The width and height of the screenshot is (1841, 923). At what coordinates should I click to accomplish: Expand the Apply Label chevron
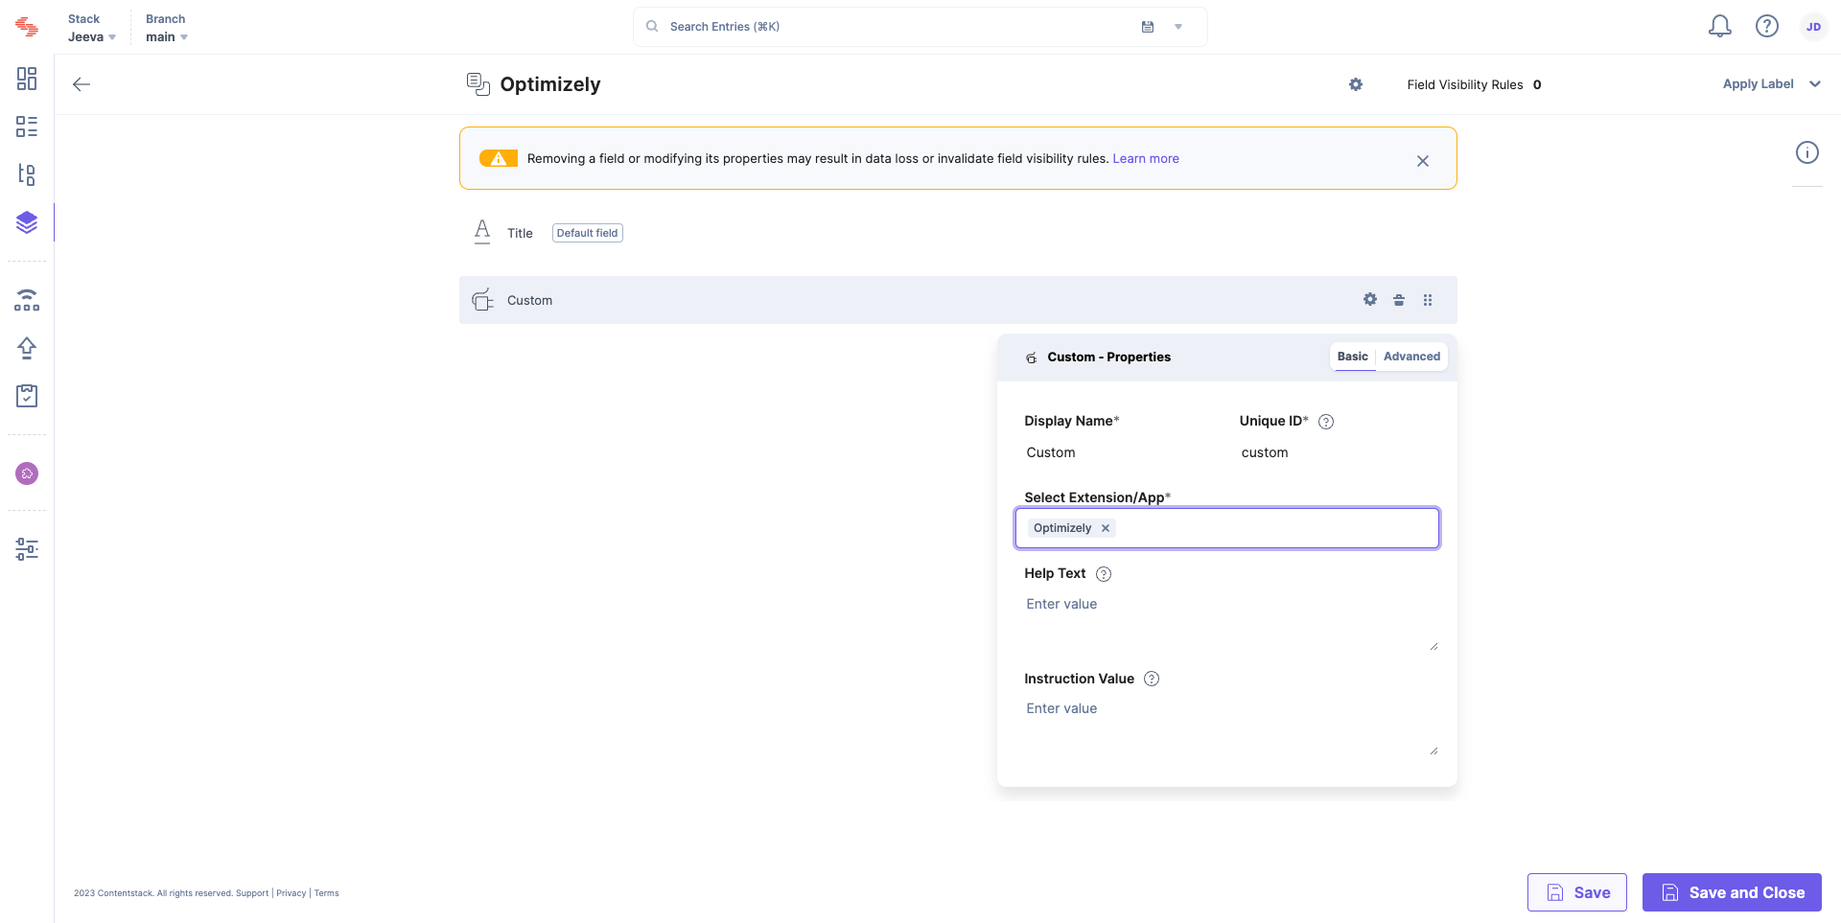pyautogui.click(x=1815, y=84)
